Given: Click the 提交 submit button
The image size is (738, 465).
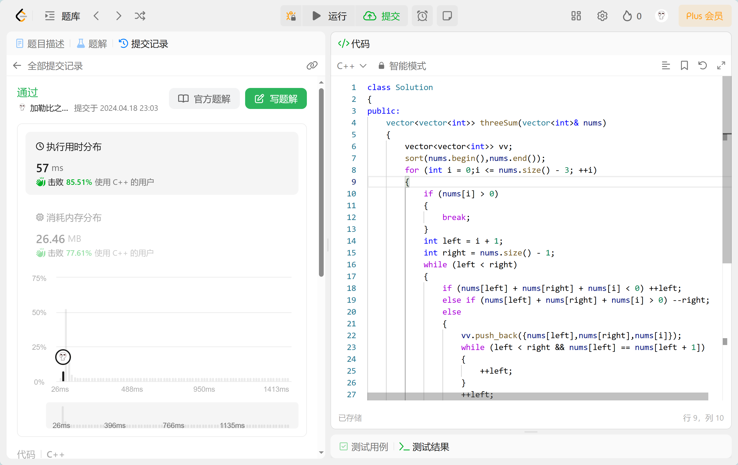Looking at the screenshot, I should [381, 16].
